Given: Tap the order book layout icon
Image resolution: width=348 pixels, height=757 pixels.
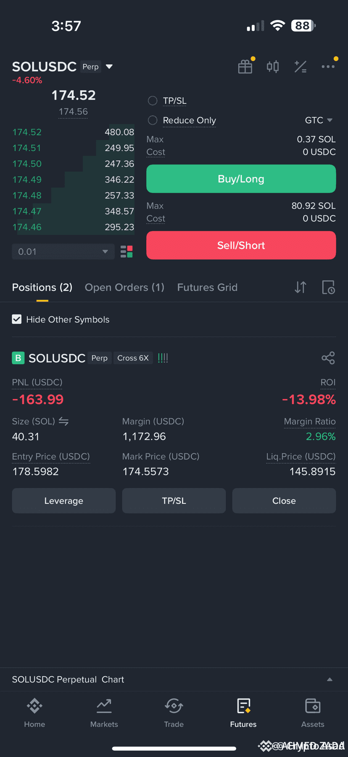Looking at the screenshot, I should [127, 251].
